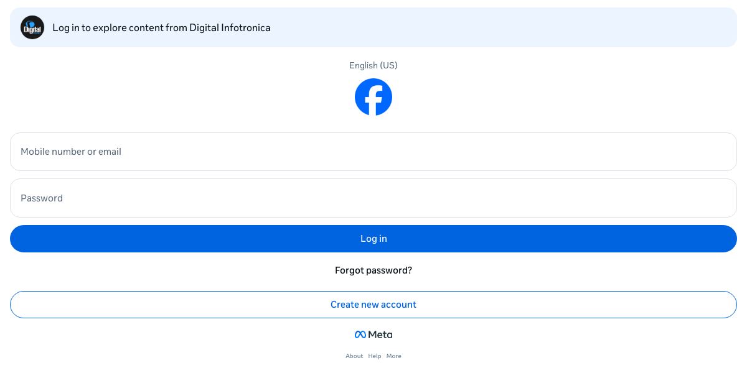Click the "Mobile number or email" placeholder text
This screenshot has height=373, width=747.
[71, 152]
